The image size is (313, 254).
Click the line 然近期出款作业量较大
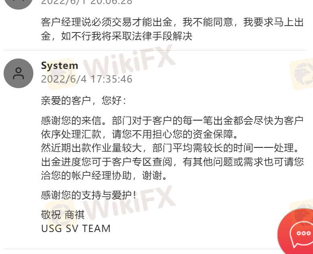point(170,148)
